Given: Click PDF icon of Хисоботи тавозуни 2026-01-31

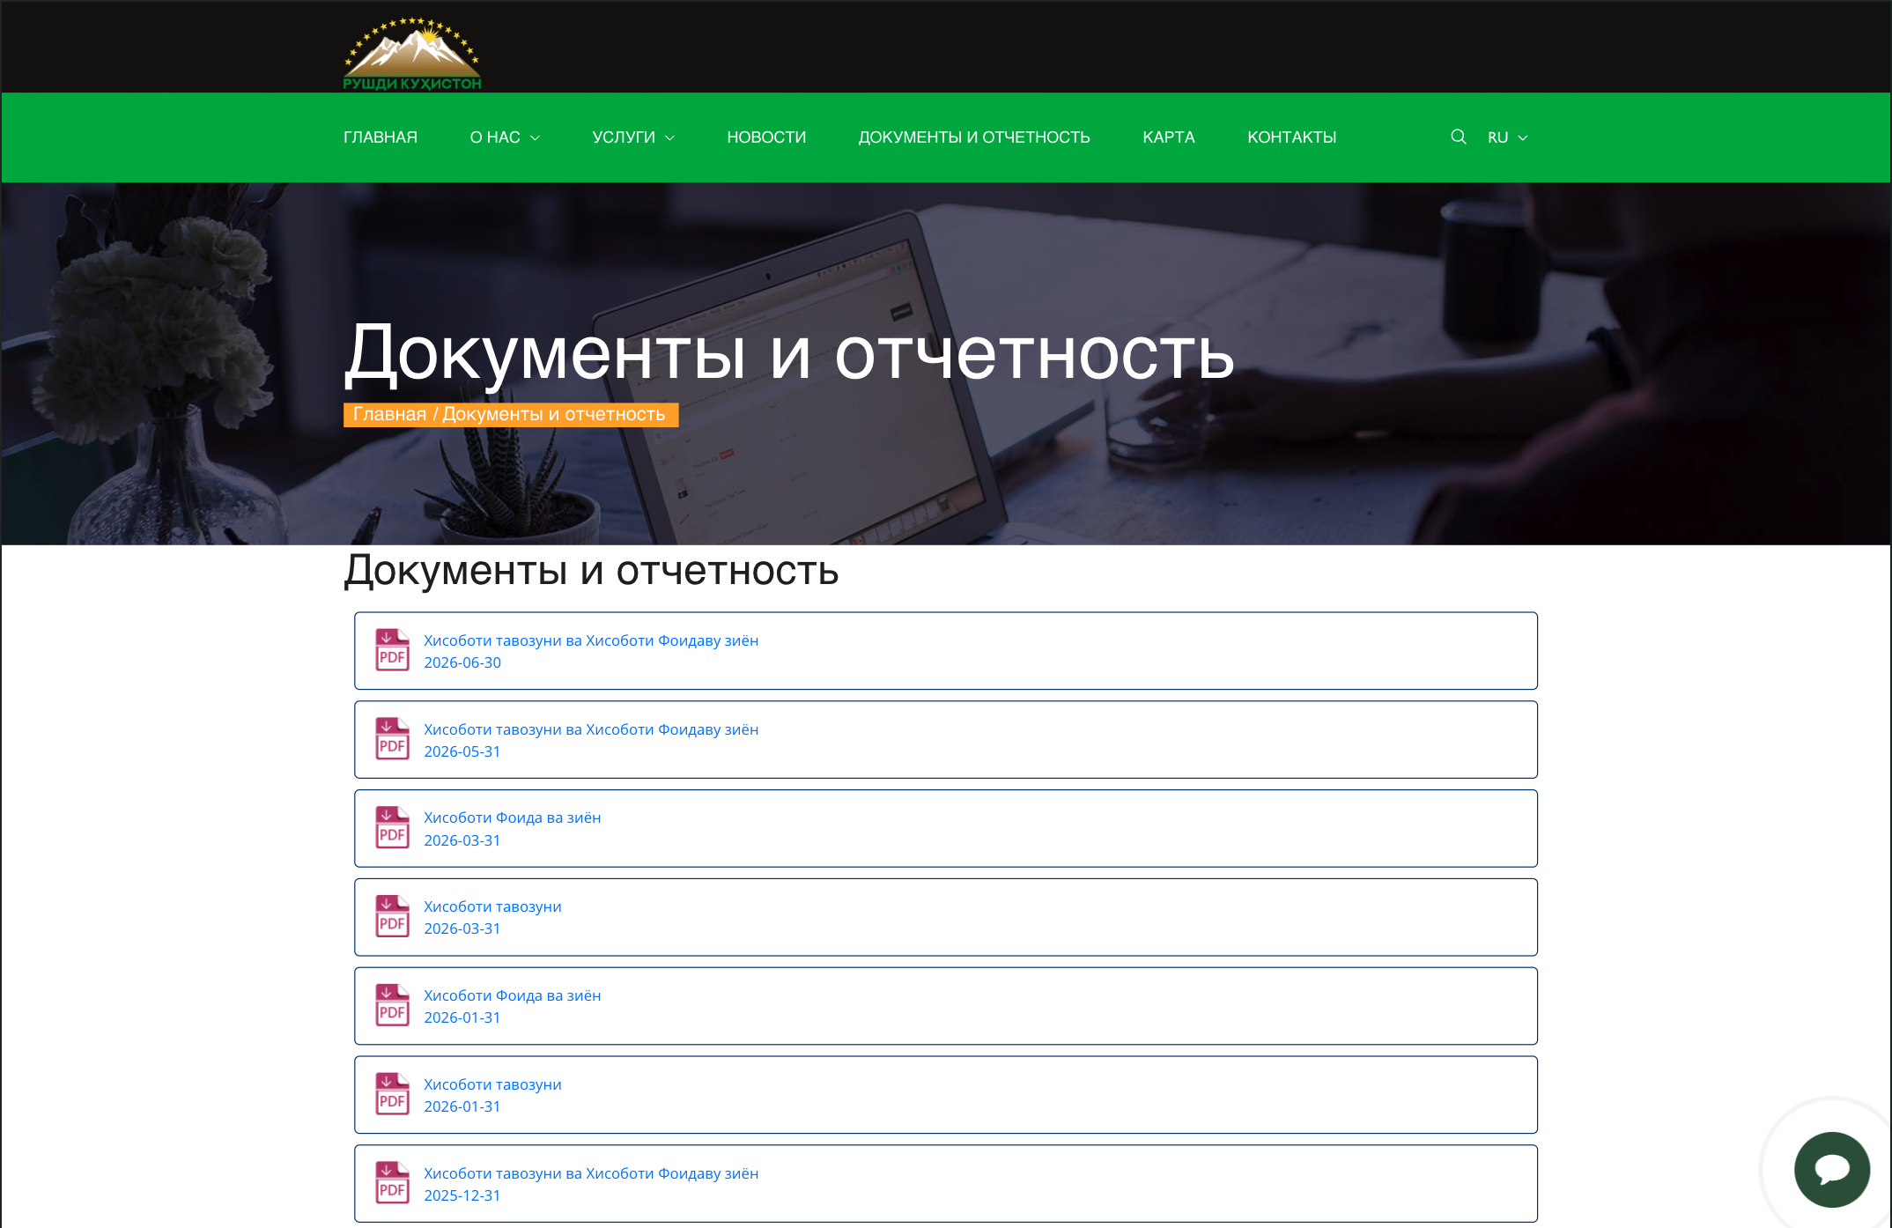Looking at the screenshot, I should 392,1094.
